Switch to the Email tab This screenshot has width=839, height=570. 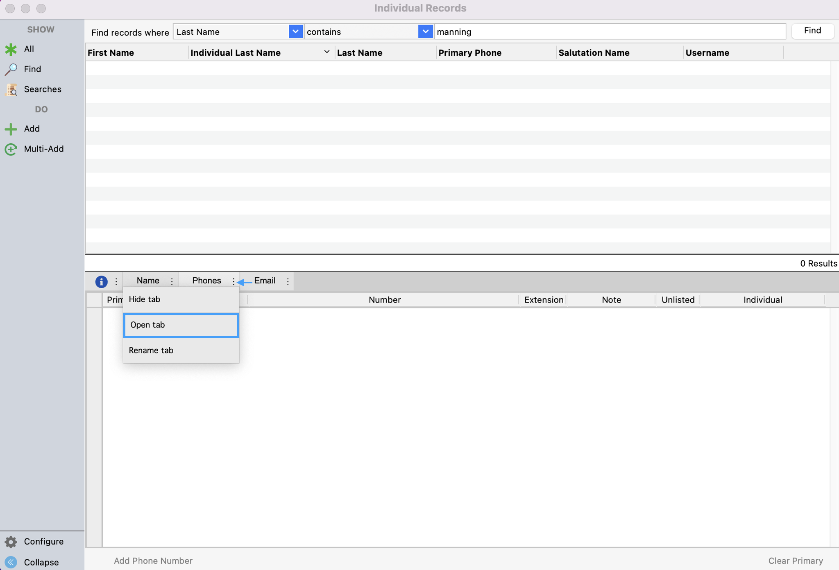tap(265, 281)
